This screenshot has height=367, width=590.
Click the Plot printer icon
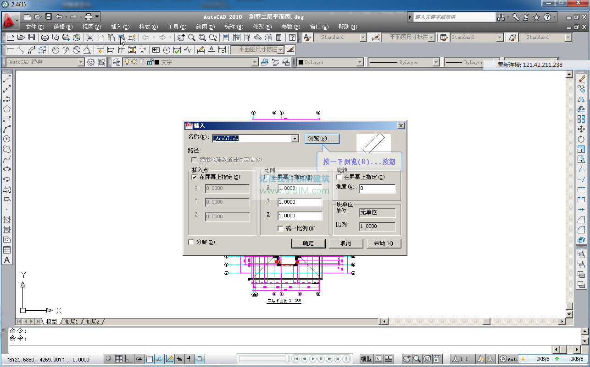pyautogui.click(x=45, y=38)
